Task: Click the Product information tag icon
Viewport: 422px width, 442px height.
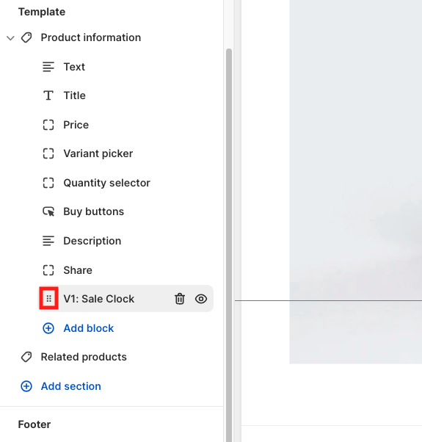Action: coord(26,37)
